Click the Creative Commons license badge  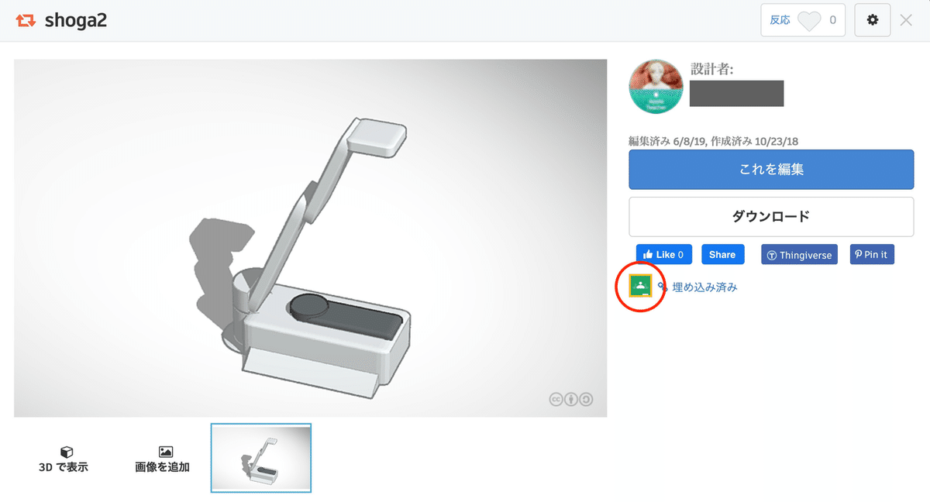pos(571,399)
